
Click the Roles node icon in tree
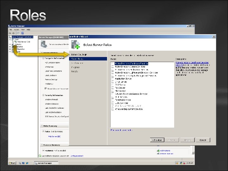coord(13,39)
